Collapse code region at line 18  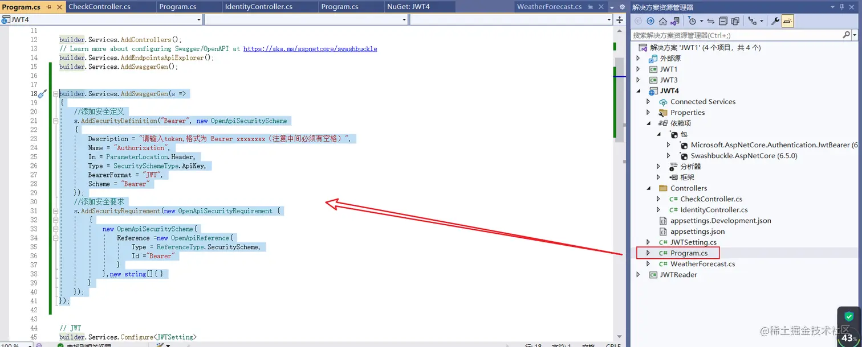[56, 94]
